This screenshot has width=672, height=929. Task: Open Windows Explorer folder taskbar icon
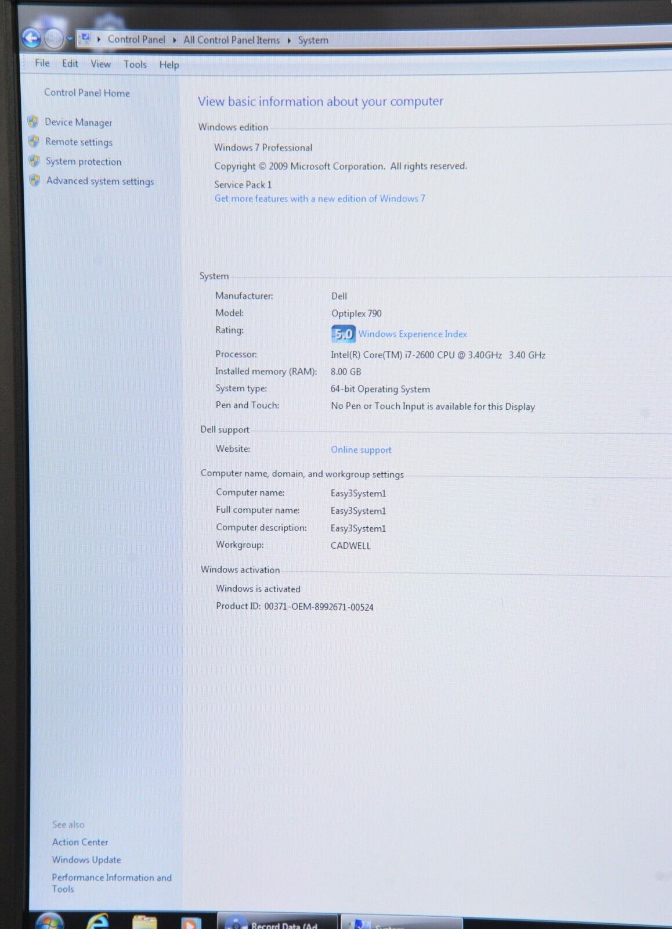click(x=144, y=922)
